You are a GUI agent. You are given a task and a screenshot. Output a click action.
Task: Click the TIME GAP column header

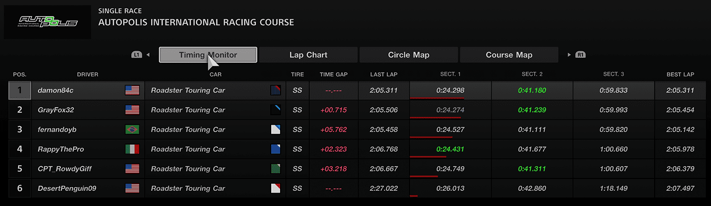[334, 74]
